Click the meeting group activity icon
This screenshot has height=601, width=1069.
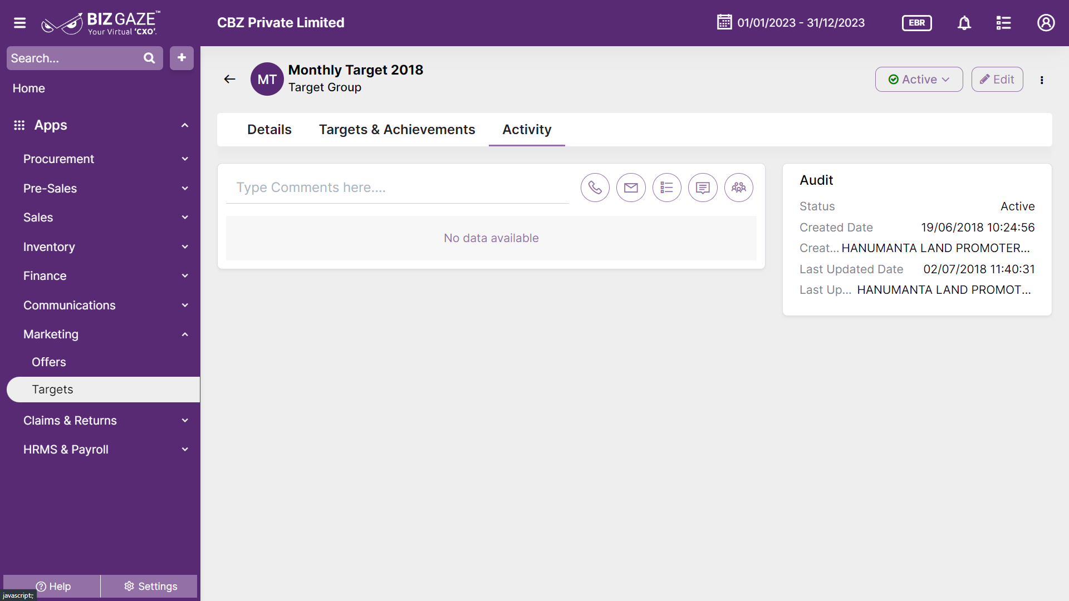[x=739, y=188]
